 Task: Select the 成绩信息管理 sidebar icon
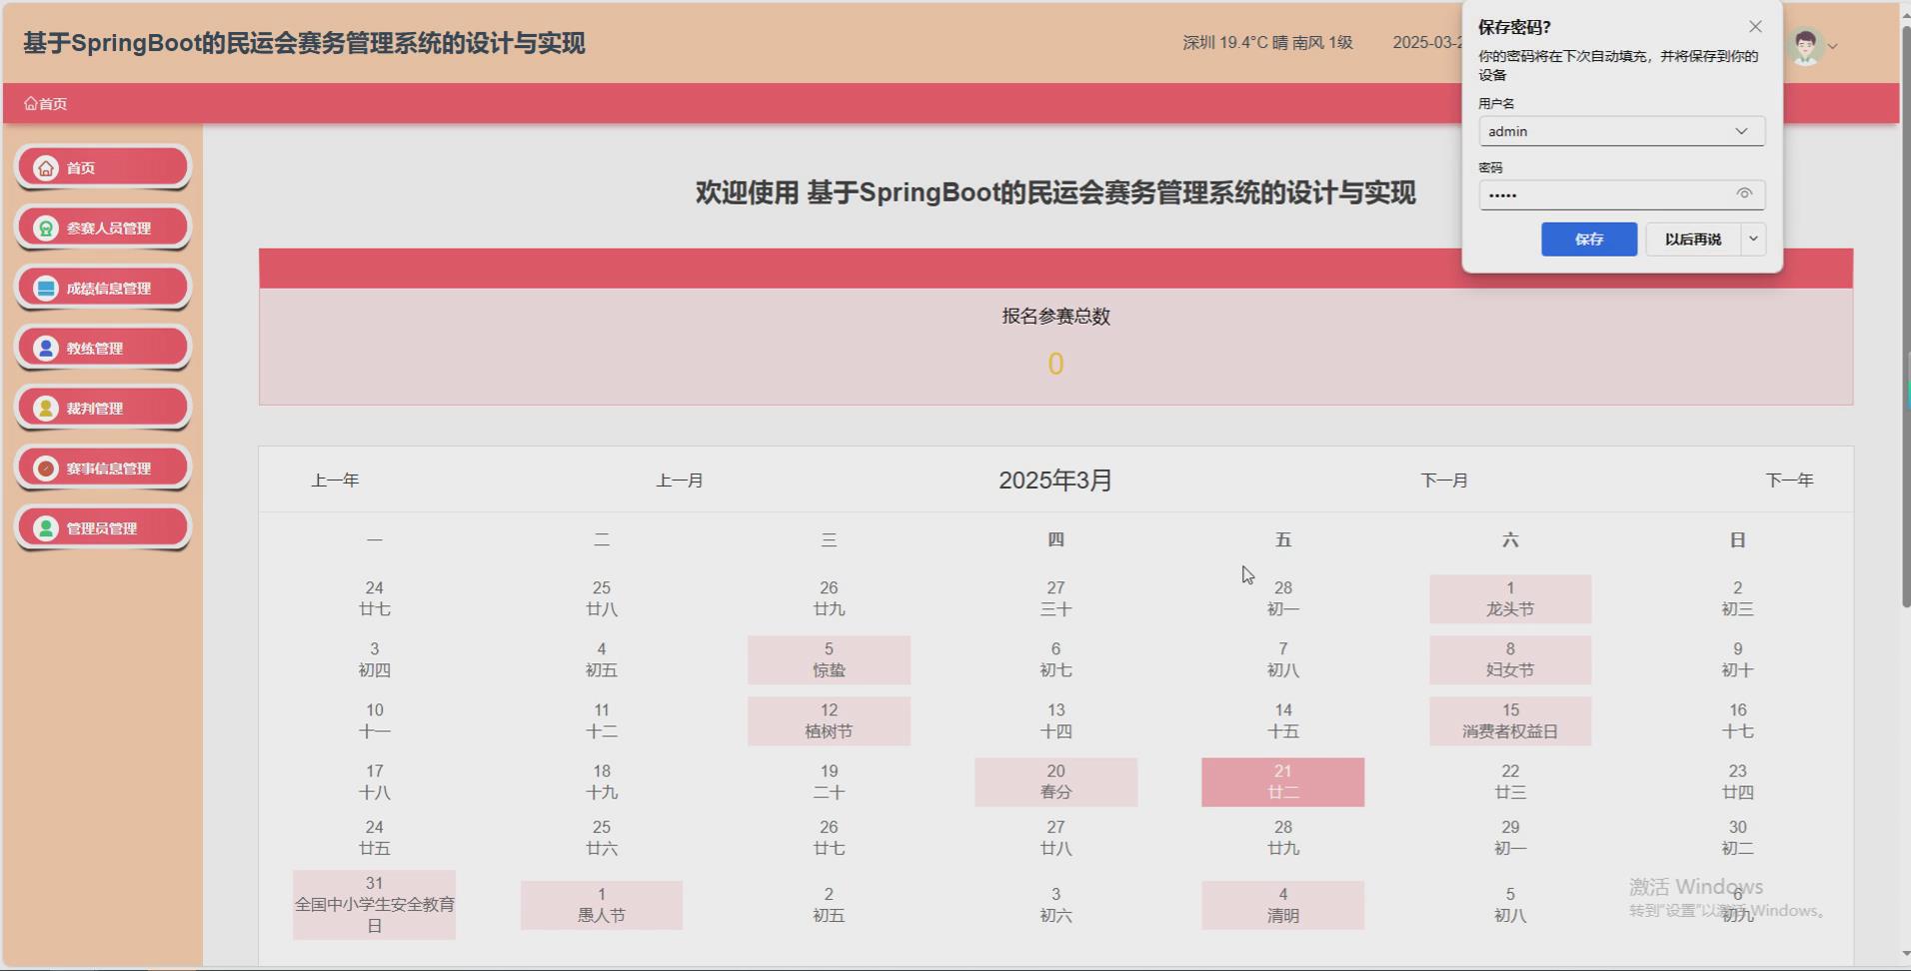[45, 287]
